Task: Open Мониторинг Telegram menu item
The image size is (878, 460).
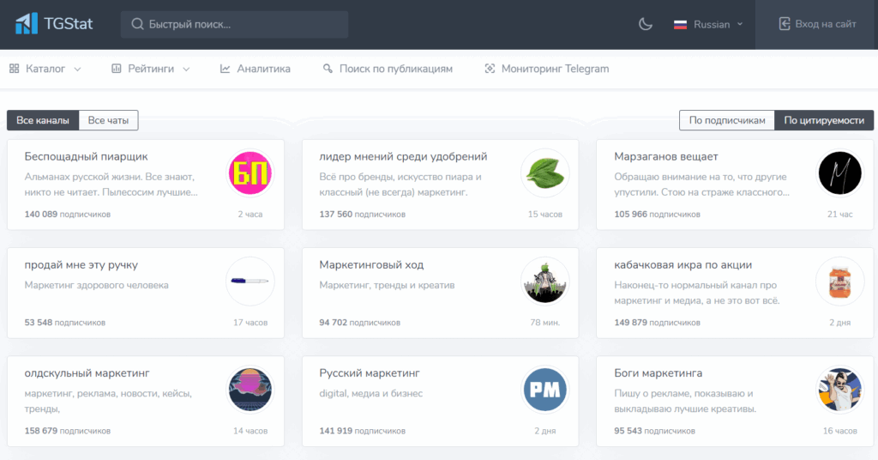Action: (546, 69)
